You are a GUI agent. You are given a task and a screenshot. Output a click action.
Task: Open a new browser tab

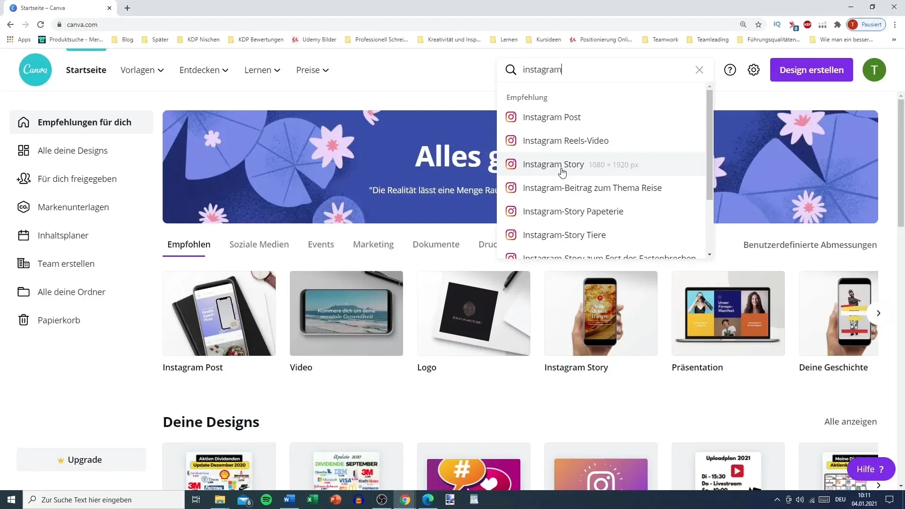(x=127, y=8)
